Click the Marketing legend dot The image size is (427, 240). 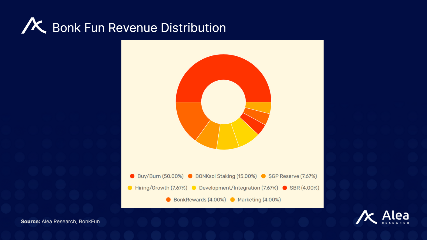[x=233, y=200]
